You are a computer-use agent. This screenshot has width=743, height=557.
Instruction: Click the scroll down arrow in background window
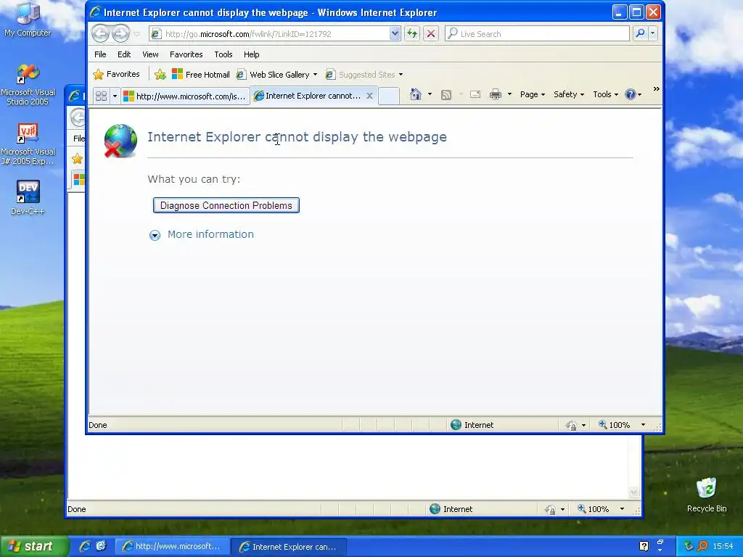634,492
